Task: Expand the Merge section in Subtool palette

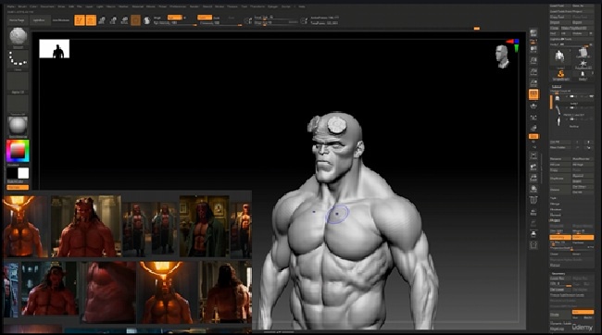Action: coord(555,204)
